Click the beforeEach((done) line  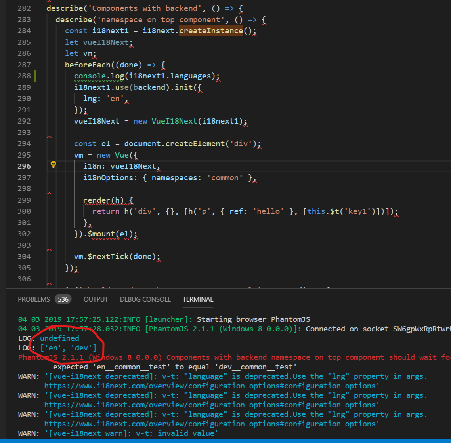coord(115,65)
